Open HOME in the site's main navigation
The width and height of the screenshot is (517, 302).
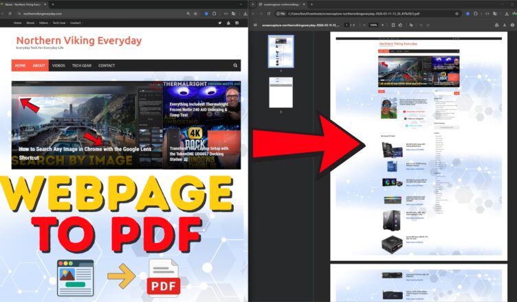click(20, 65)
